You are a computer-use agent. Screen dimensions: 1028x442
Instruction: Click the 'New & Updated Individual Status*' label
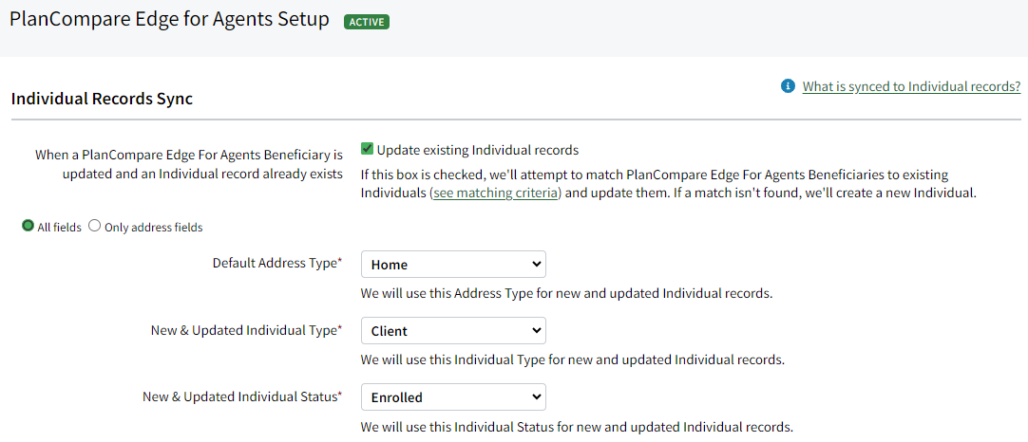(x=242, y=396)
